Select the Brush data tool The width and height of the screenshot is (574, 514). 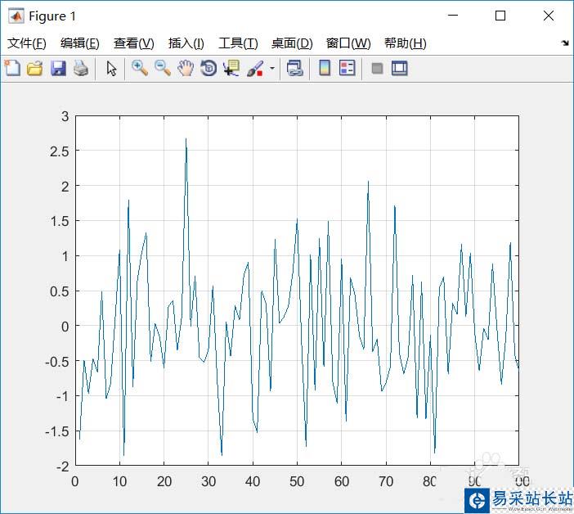coord(254,69)
